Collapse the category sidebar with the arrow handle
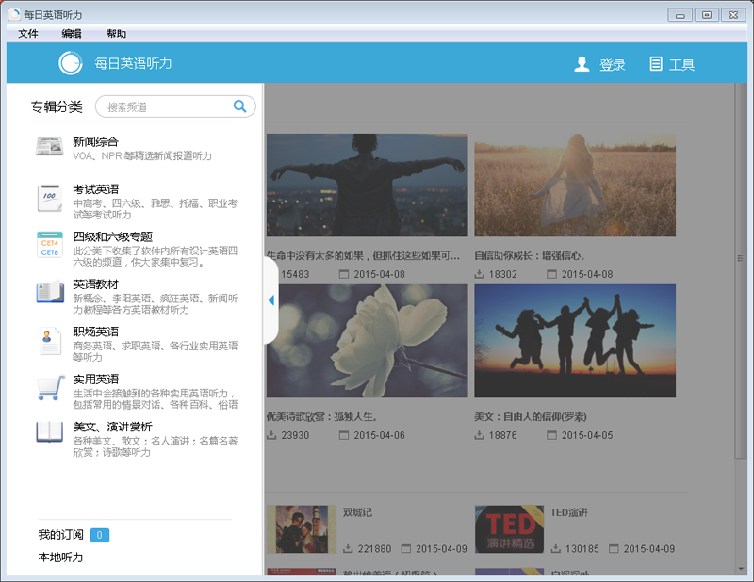This screenshot has height=582, width=754. (x=271, y=300)
